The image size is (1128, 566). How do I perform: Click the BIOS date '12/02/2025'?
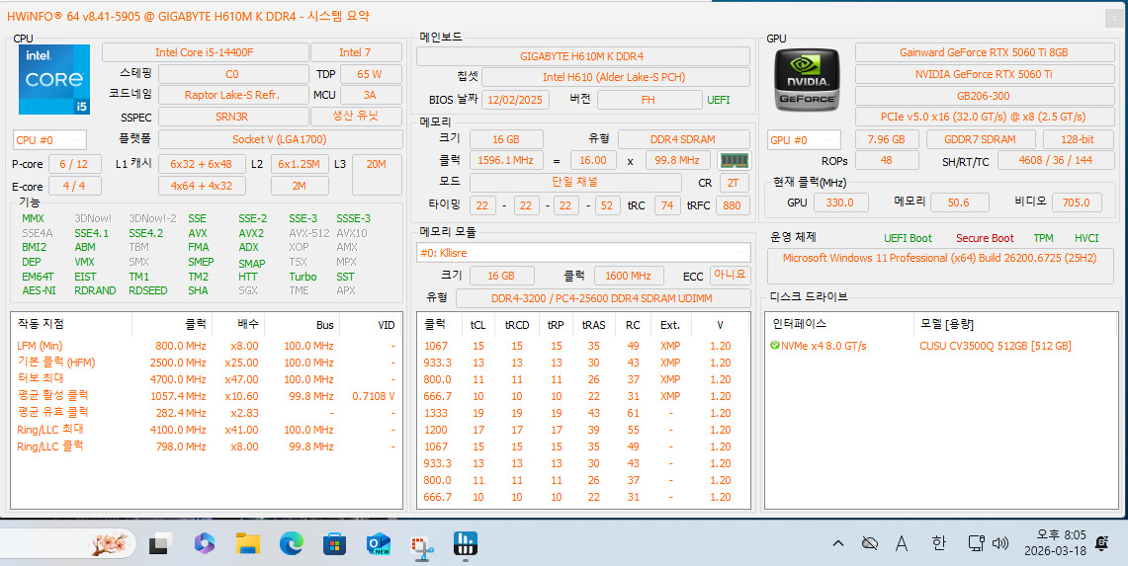coord(515,99)
